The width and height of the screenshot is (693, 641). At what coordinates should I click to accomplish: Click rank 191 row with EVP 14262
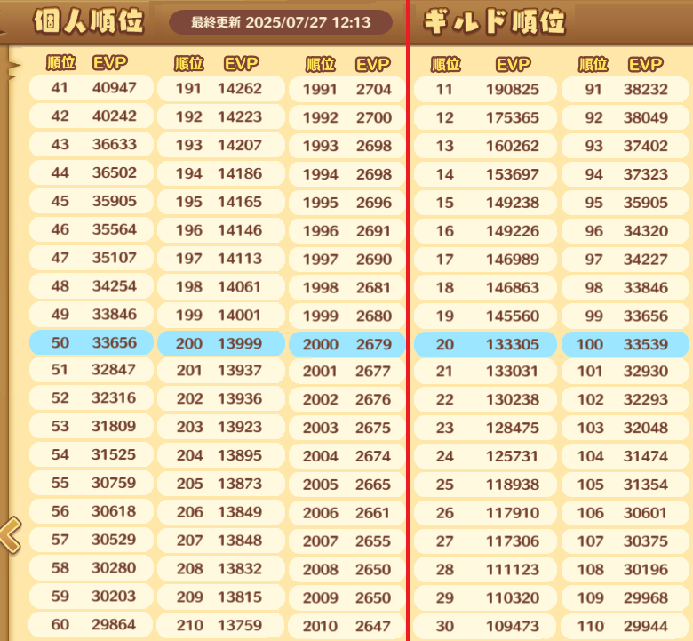point(221,89)
